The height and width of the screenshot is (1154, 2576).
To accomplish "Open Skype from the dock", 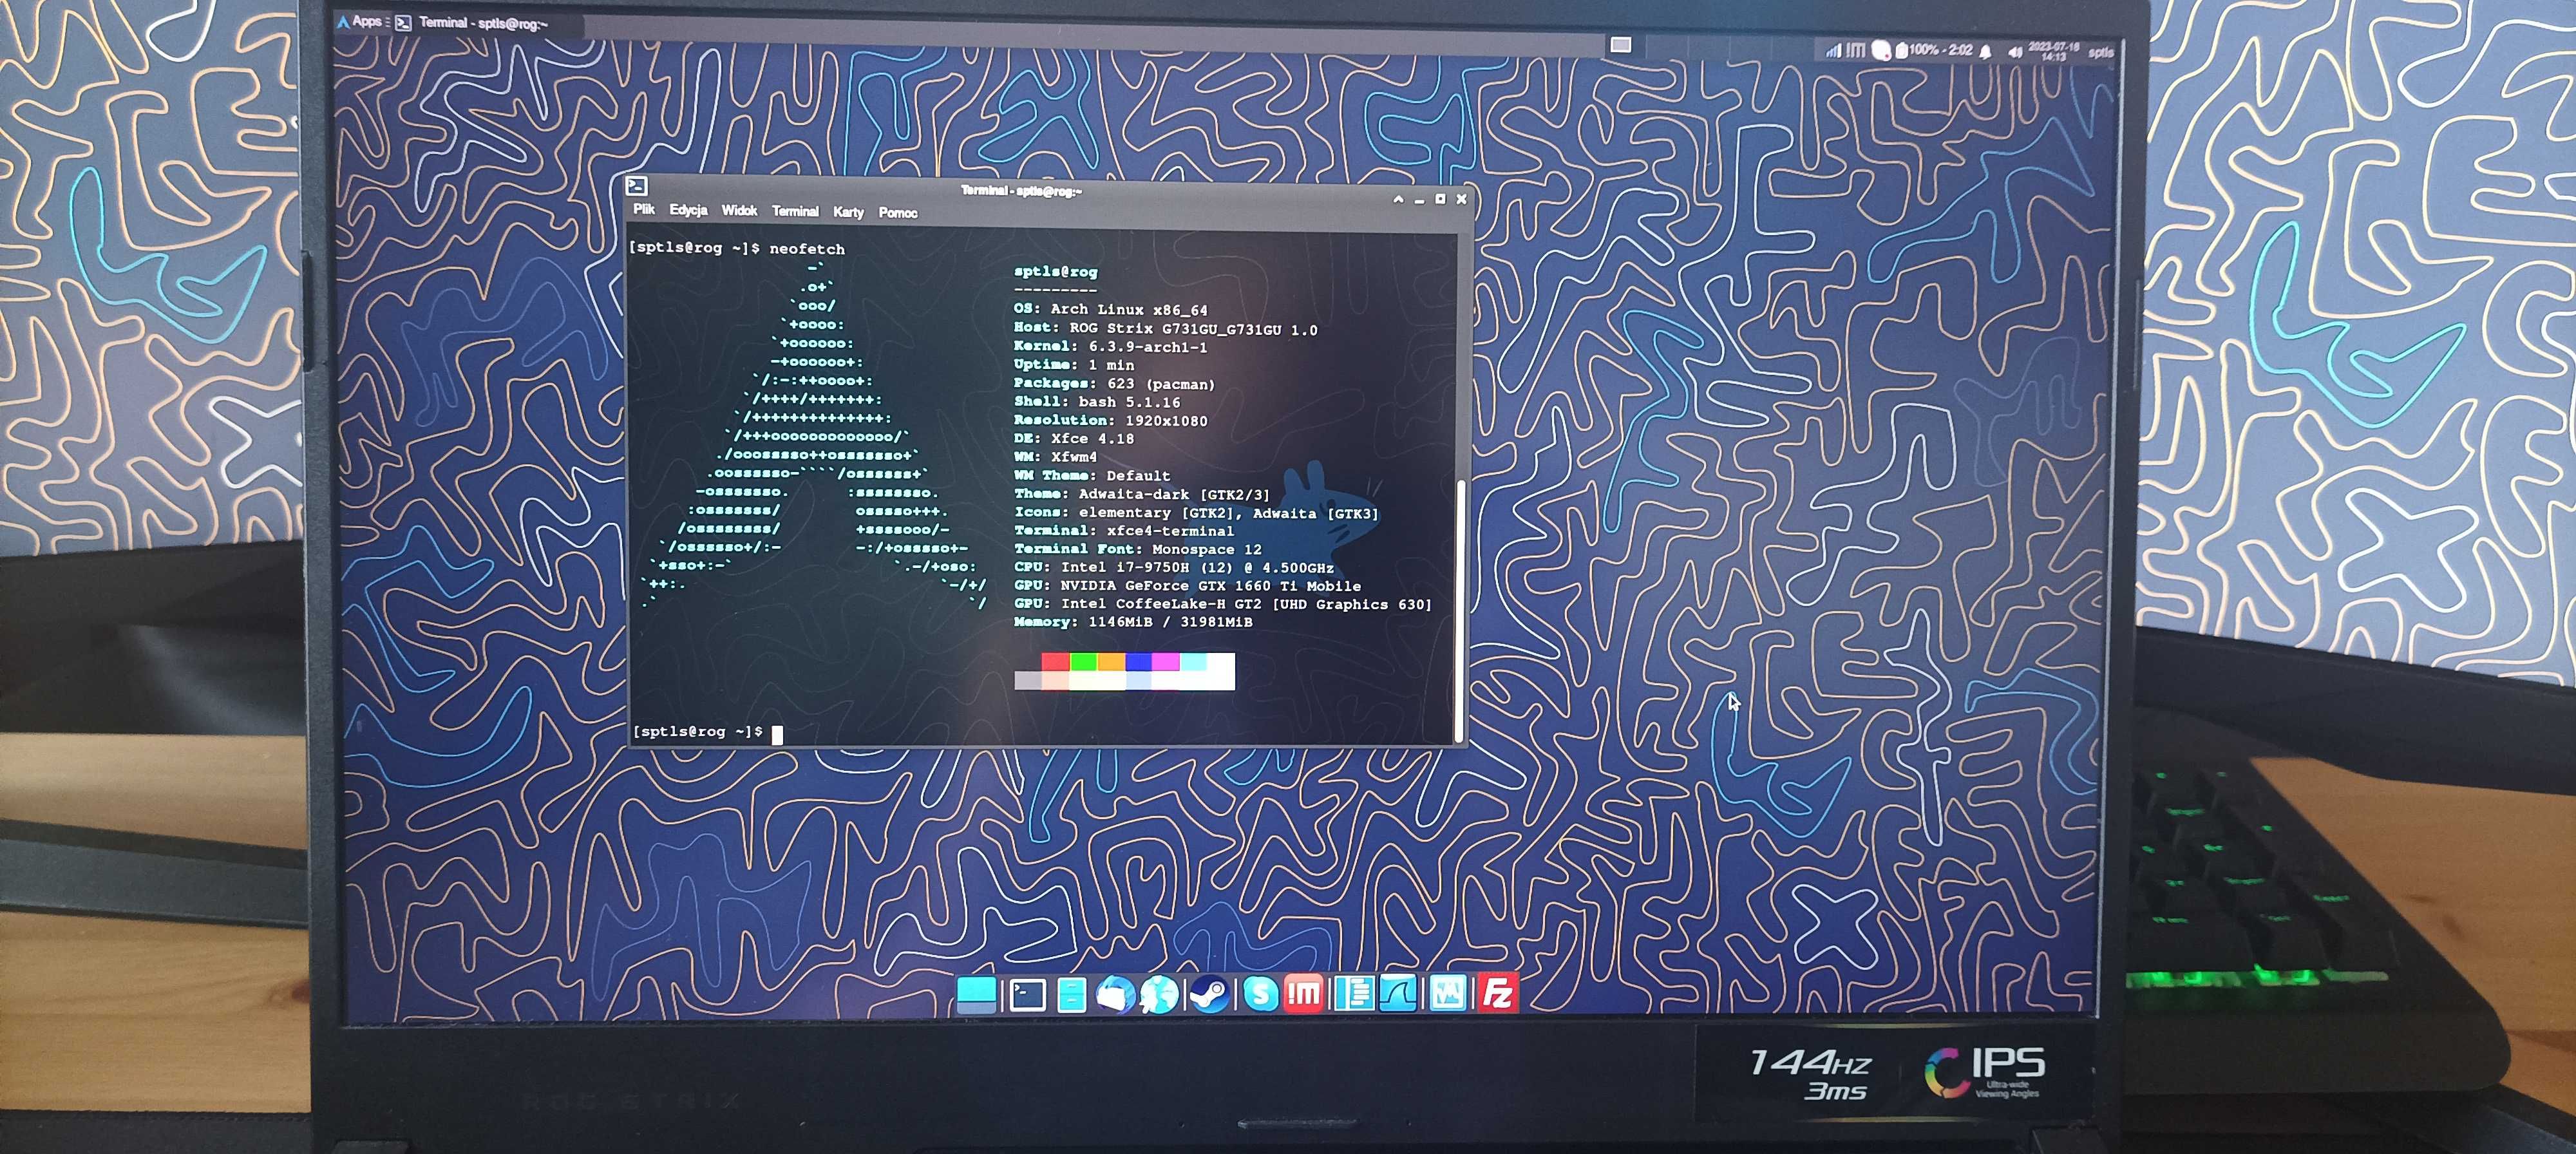I will point(1260,994).
